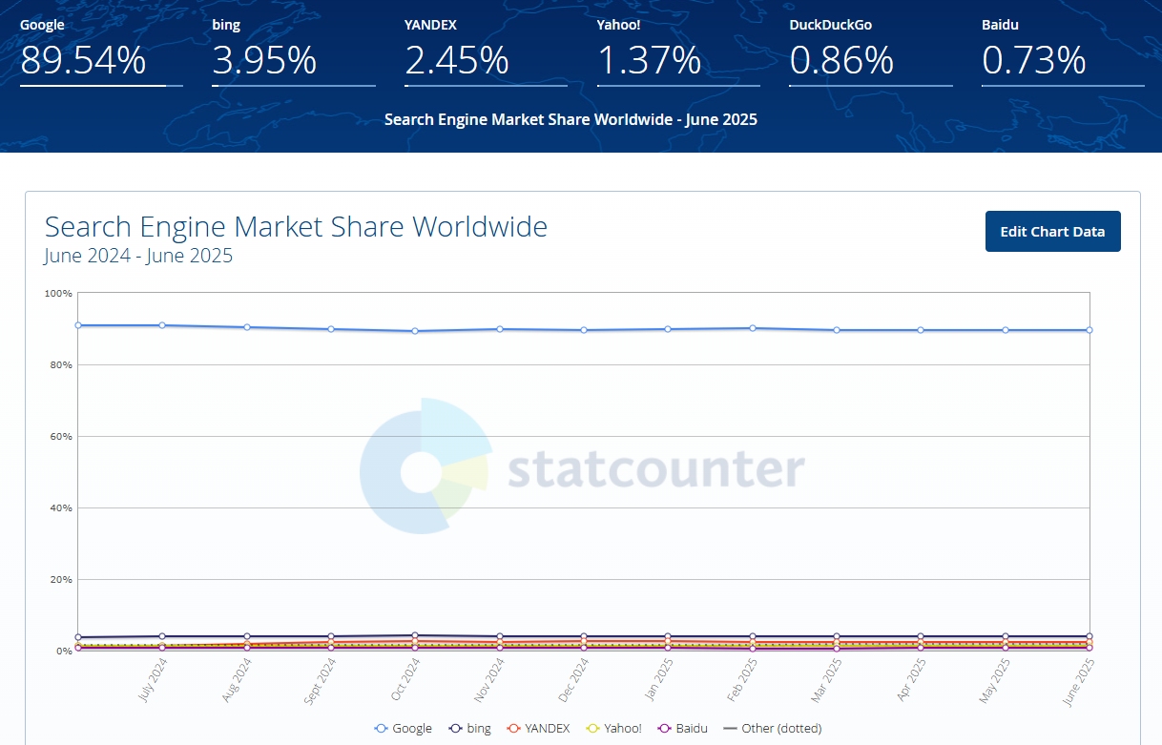Viewport: 1162px width, 745px height.
Task: Click the YANDEX 2.45% statistic
Action: 456,61
